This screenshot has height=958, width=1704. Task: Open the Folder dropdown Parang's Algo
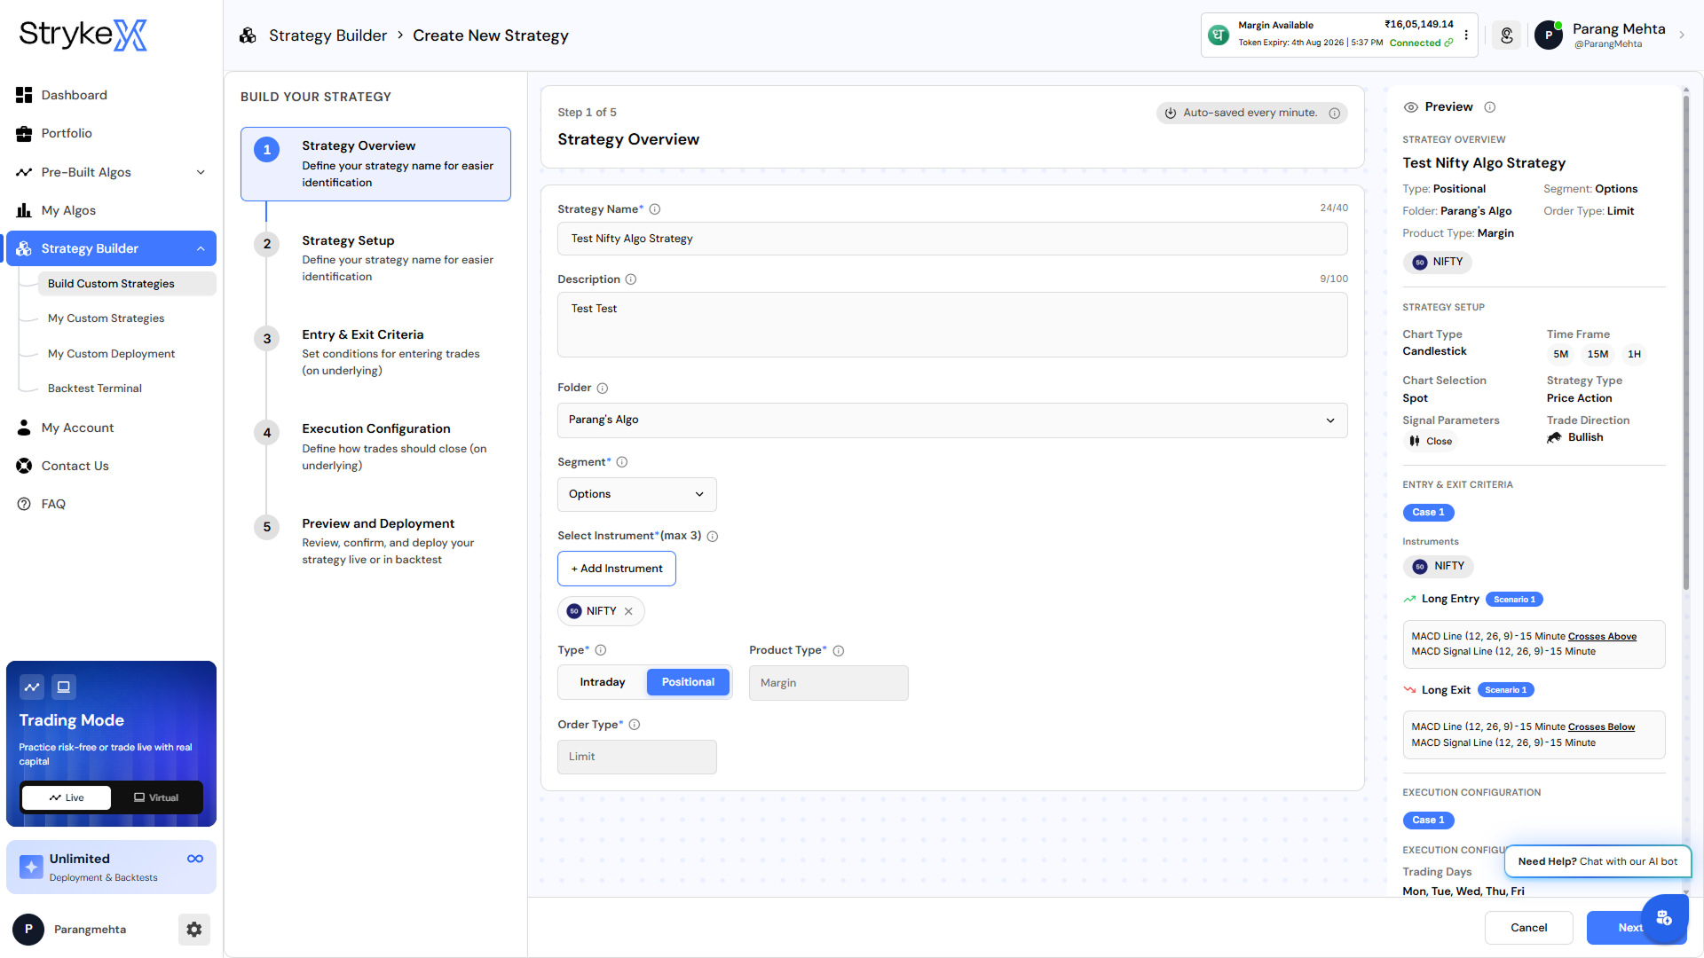click(952, 420)
